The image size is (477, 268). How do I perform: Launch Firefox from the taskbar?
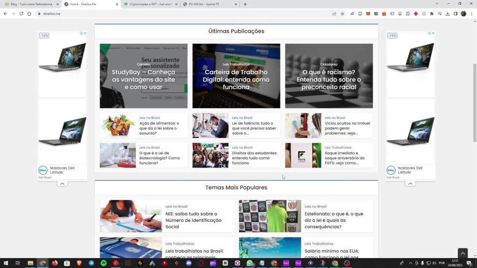point(55,263)
